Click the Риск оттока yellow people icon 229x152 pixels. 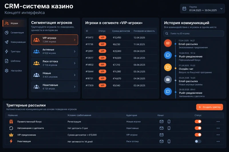click(x=36, y=63)
